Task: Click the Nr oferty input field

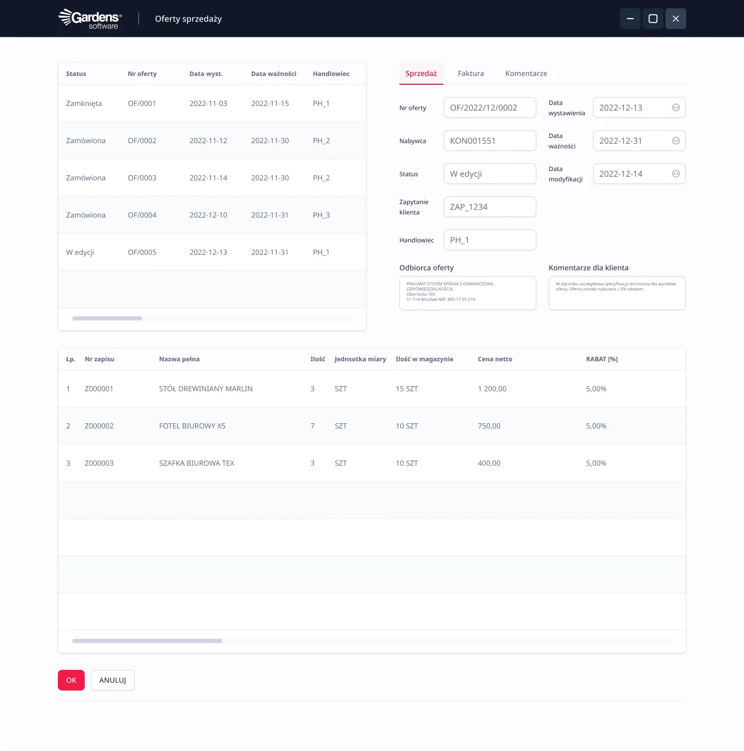Action: (x=489, y=108)
